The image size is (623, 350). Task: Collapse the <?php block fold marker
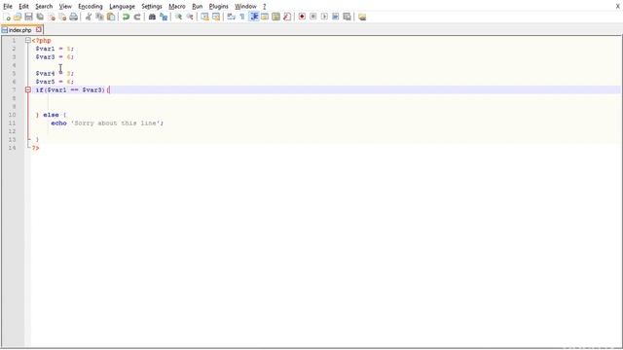[28, 40]
